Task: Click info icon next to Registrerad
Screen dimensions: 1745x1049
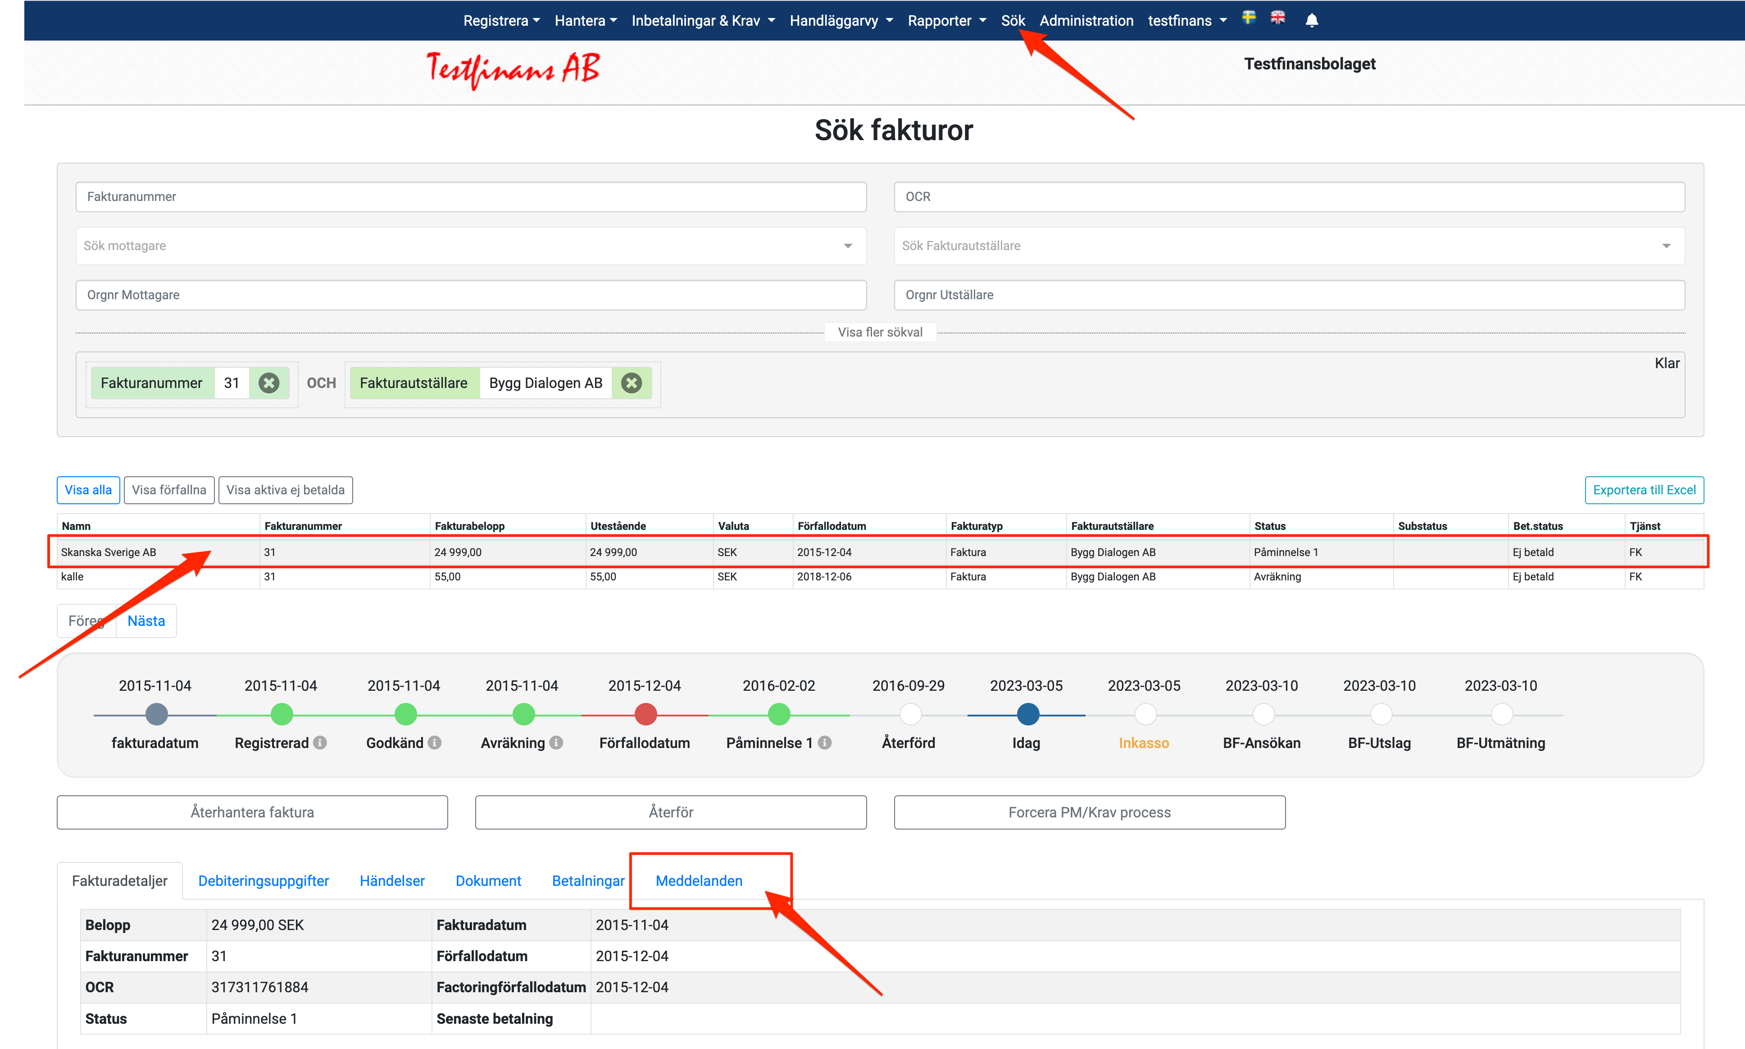Action: point(321,743)
